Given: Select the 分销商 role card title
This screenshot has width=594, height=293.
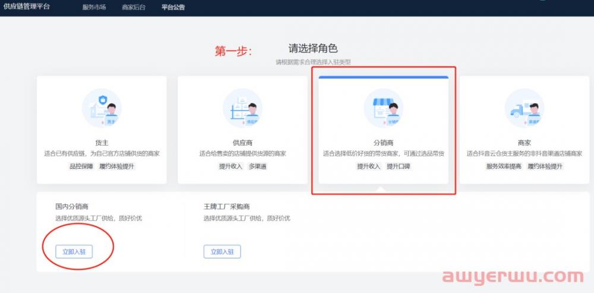Looking at the screenshot, I should [383, 143].
